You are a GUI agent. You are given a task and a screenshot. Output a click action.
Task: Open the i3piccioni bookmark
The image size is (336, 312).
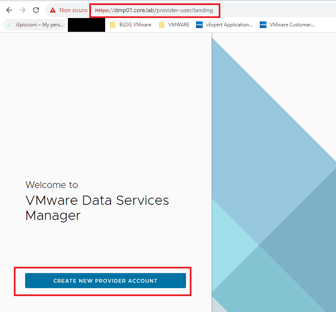pyautogui.click(x=35, y=25)
